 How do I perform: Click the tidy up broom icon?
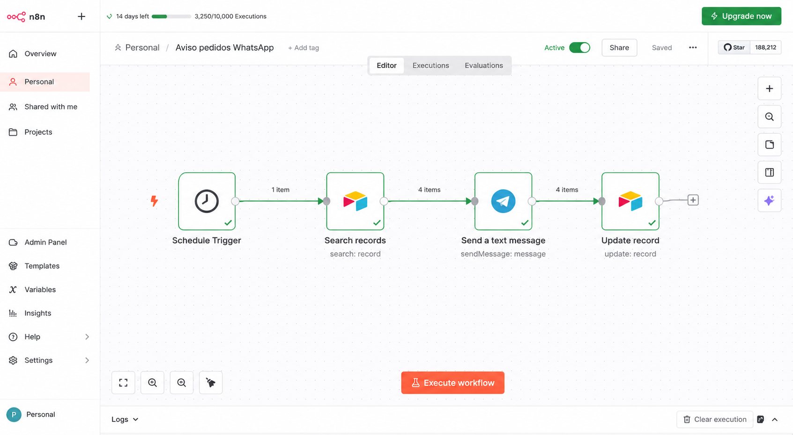pos(211,383)
